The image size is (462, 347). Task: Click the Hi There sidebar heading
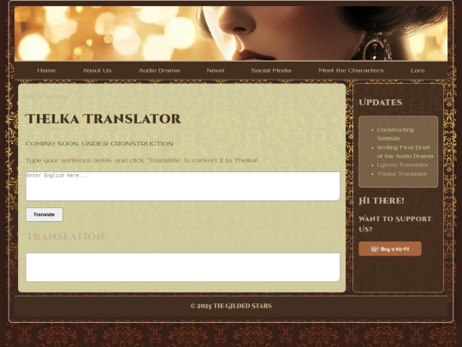(382, 201)
